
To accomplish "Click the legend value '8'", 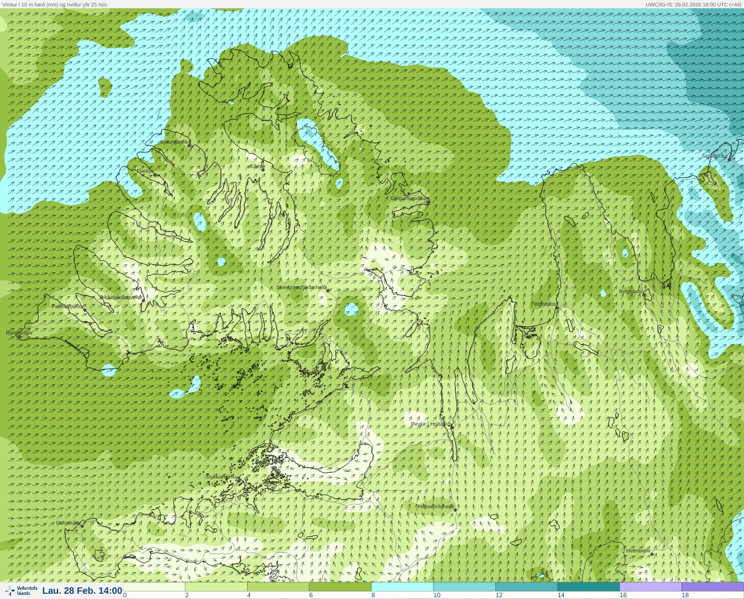I will tap(373, 595).
